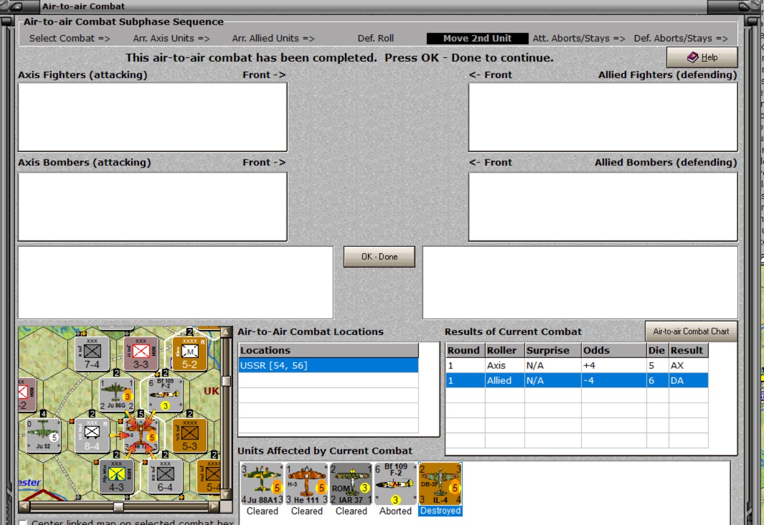
Task: Click the mini-map horizontal scrollbar left arrow
Action: [x=24, y=507]
